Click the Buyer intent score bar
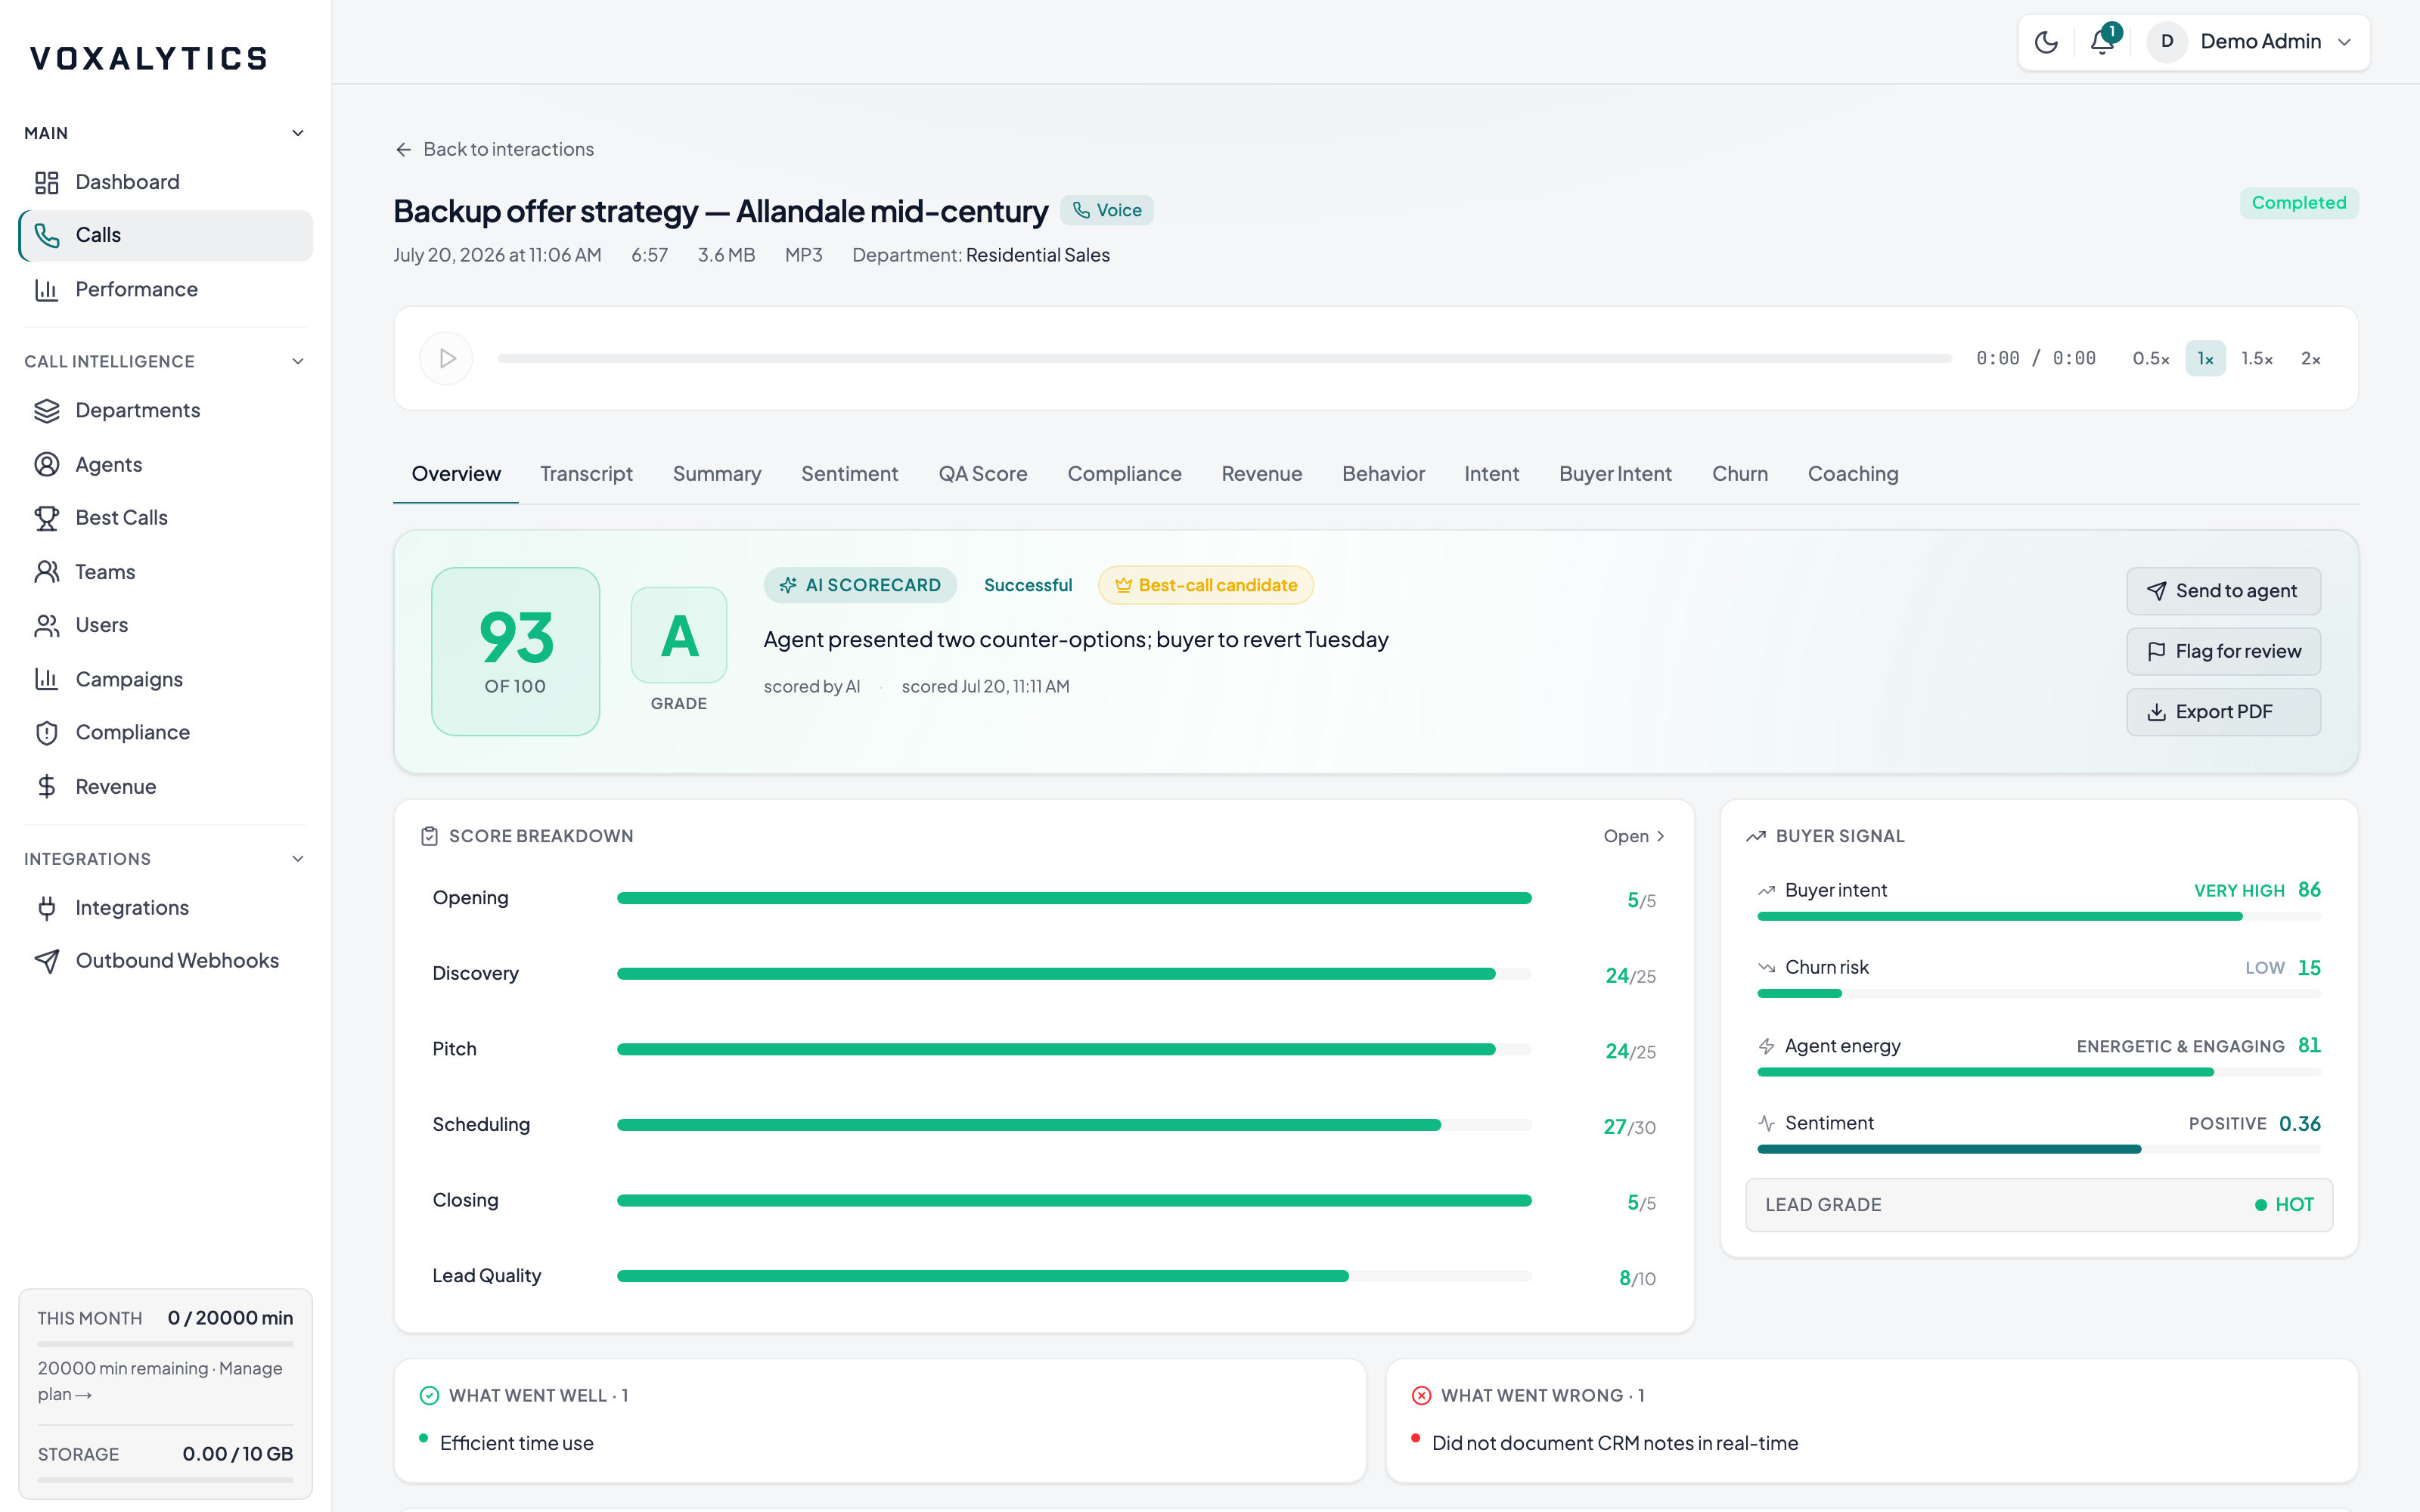Screen dimensions: 2420x1512 (x=2039, y=916)
